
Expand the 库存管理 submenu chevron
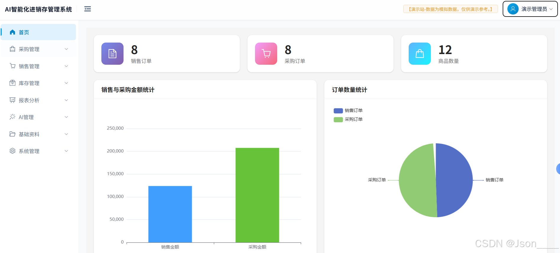pyautogui.click(x=66, y=83)
